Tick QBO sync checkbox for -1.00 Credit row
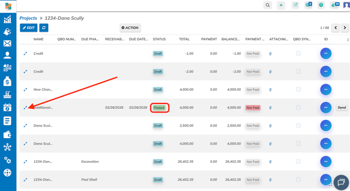Image resolution: width=350 pixels, height=191 pixels. 298,53
